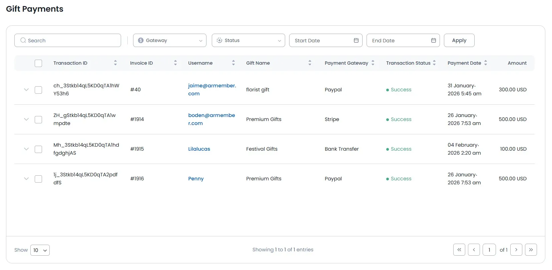Sort by Transaction ID column arrows
552x270 pixels.
115,63
